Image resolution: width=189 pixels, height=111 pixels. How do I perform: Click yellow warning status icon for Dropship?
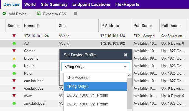pos(14,59)
